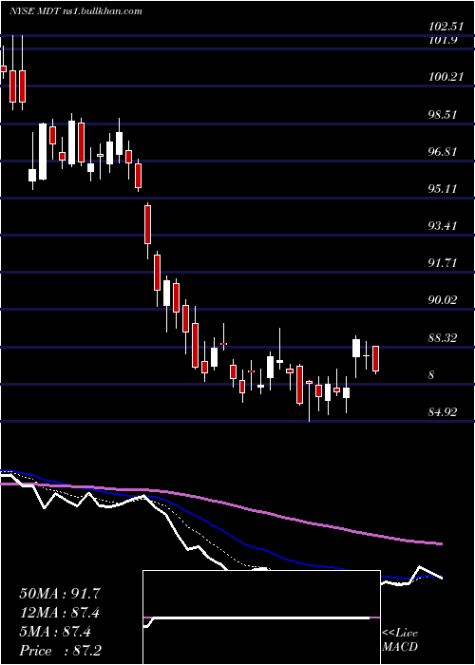This screenshot has width=475, height=665.
Task: Select the 91.71 price level label
Action: 445,263
